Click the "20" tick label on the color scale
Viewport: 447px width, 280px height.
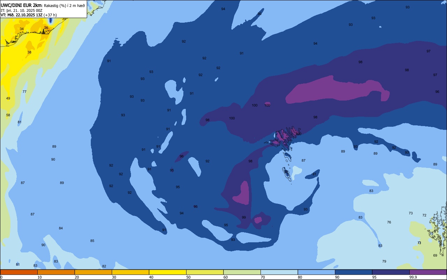point(77,277)
